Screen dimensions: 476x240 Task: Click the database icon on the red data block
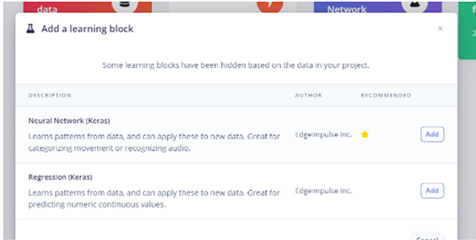[125, 5]
